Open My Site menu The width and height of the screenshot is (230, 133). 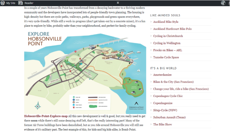tap(11, 3)
